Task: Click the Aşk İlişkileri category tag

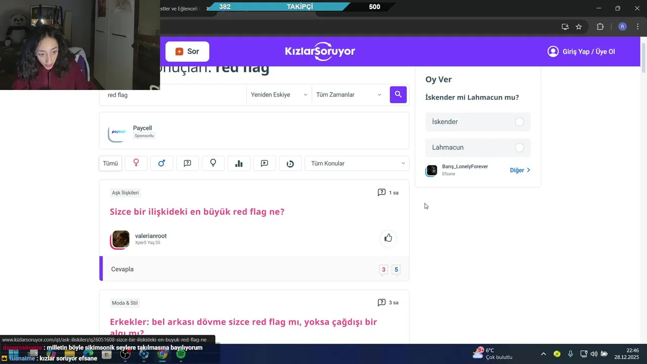Action: click(x=125, y=193)
